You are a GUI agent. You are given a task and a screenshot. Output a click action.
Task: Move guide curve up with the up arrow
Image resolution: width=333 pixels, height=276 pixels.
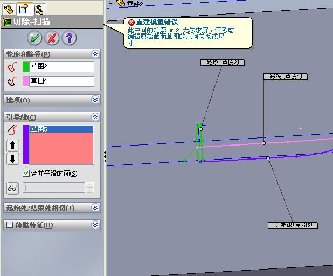click(x=13, y=146)
